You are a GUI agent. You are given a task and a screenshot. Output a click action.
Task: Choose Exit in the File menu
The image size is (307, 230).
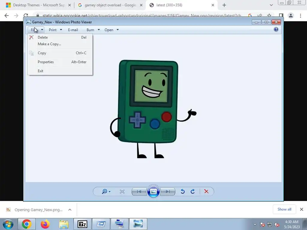click(x=60, y=71)
